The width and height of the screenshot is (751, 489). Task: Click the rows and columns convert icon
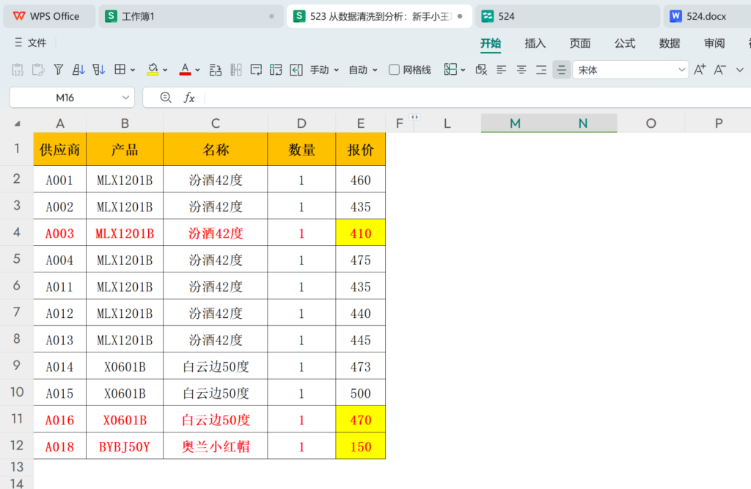pyautogui.click(x=216, y=70)
